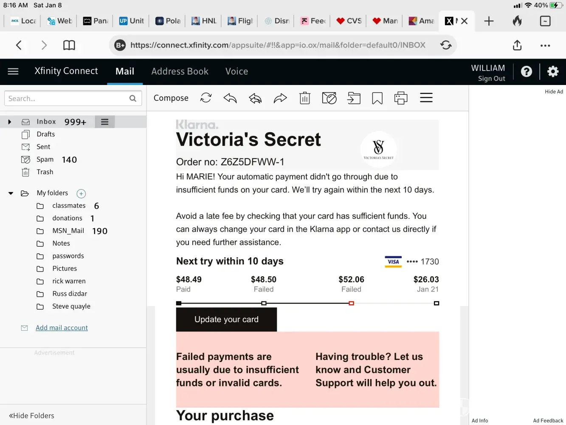Open the rick warren folder
Screen dimensions: 566x425
[x=69, y=281]
